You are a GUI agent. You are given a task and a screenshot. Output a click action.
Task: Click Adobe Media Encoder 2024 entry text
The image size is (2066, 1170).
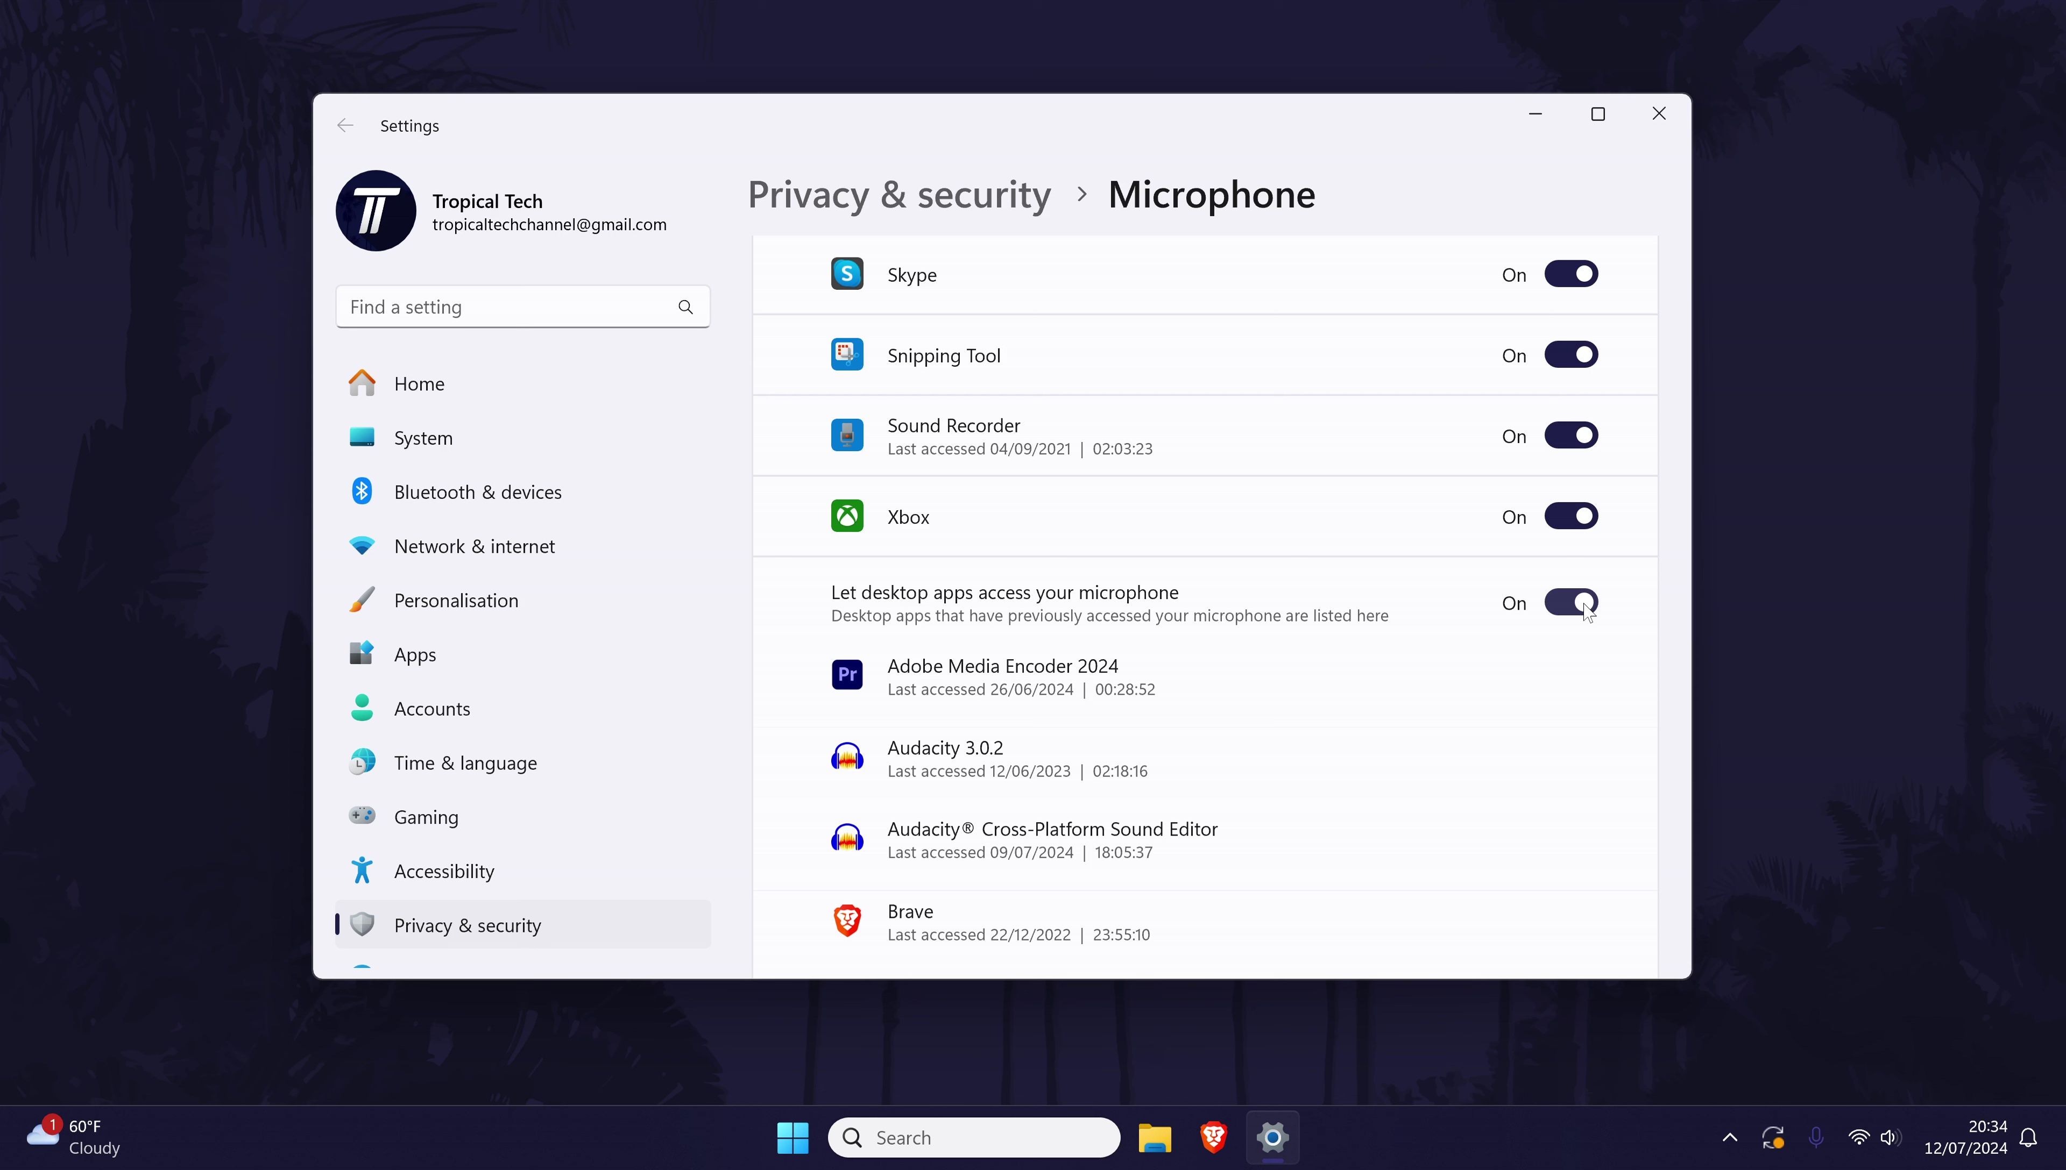tap(1002, 666)
